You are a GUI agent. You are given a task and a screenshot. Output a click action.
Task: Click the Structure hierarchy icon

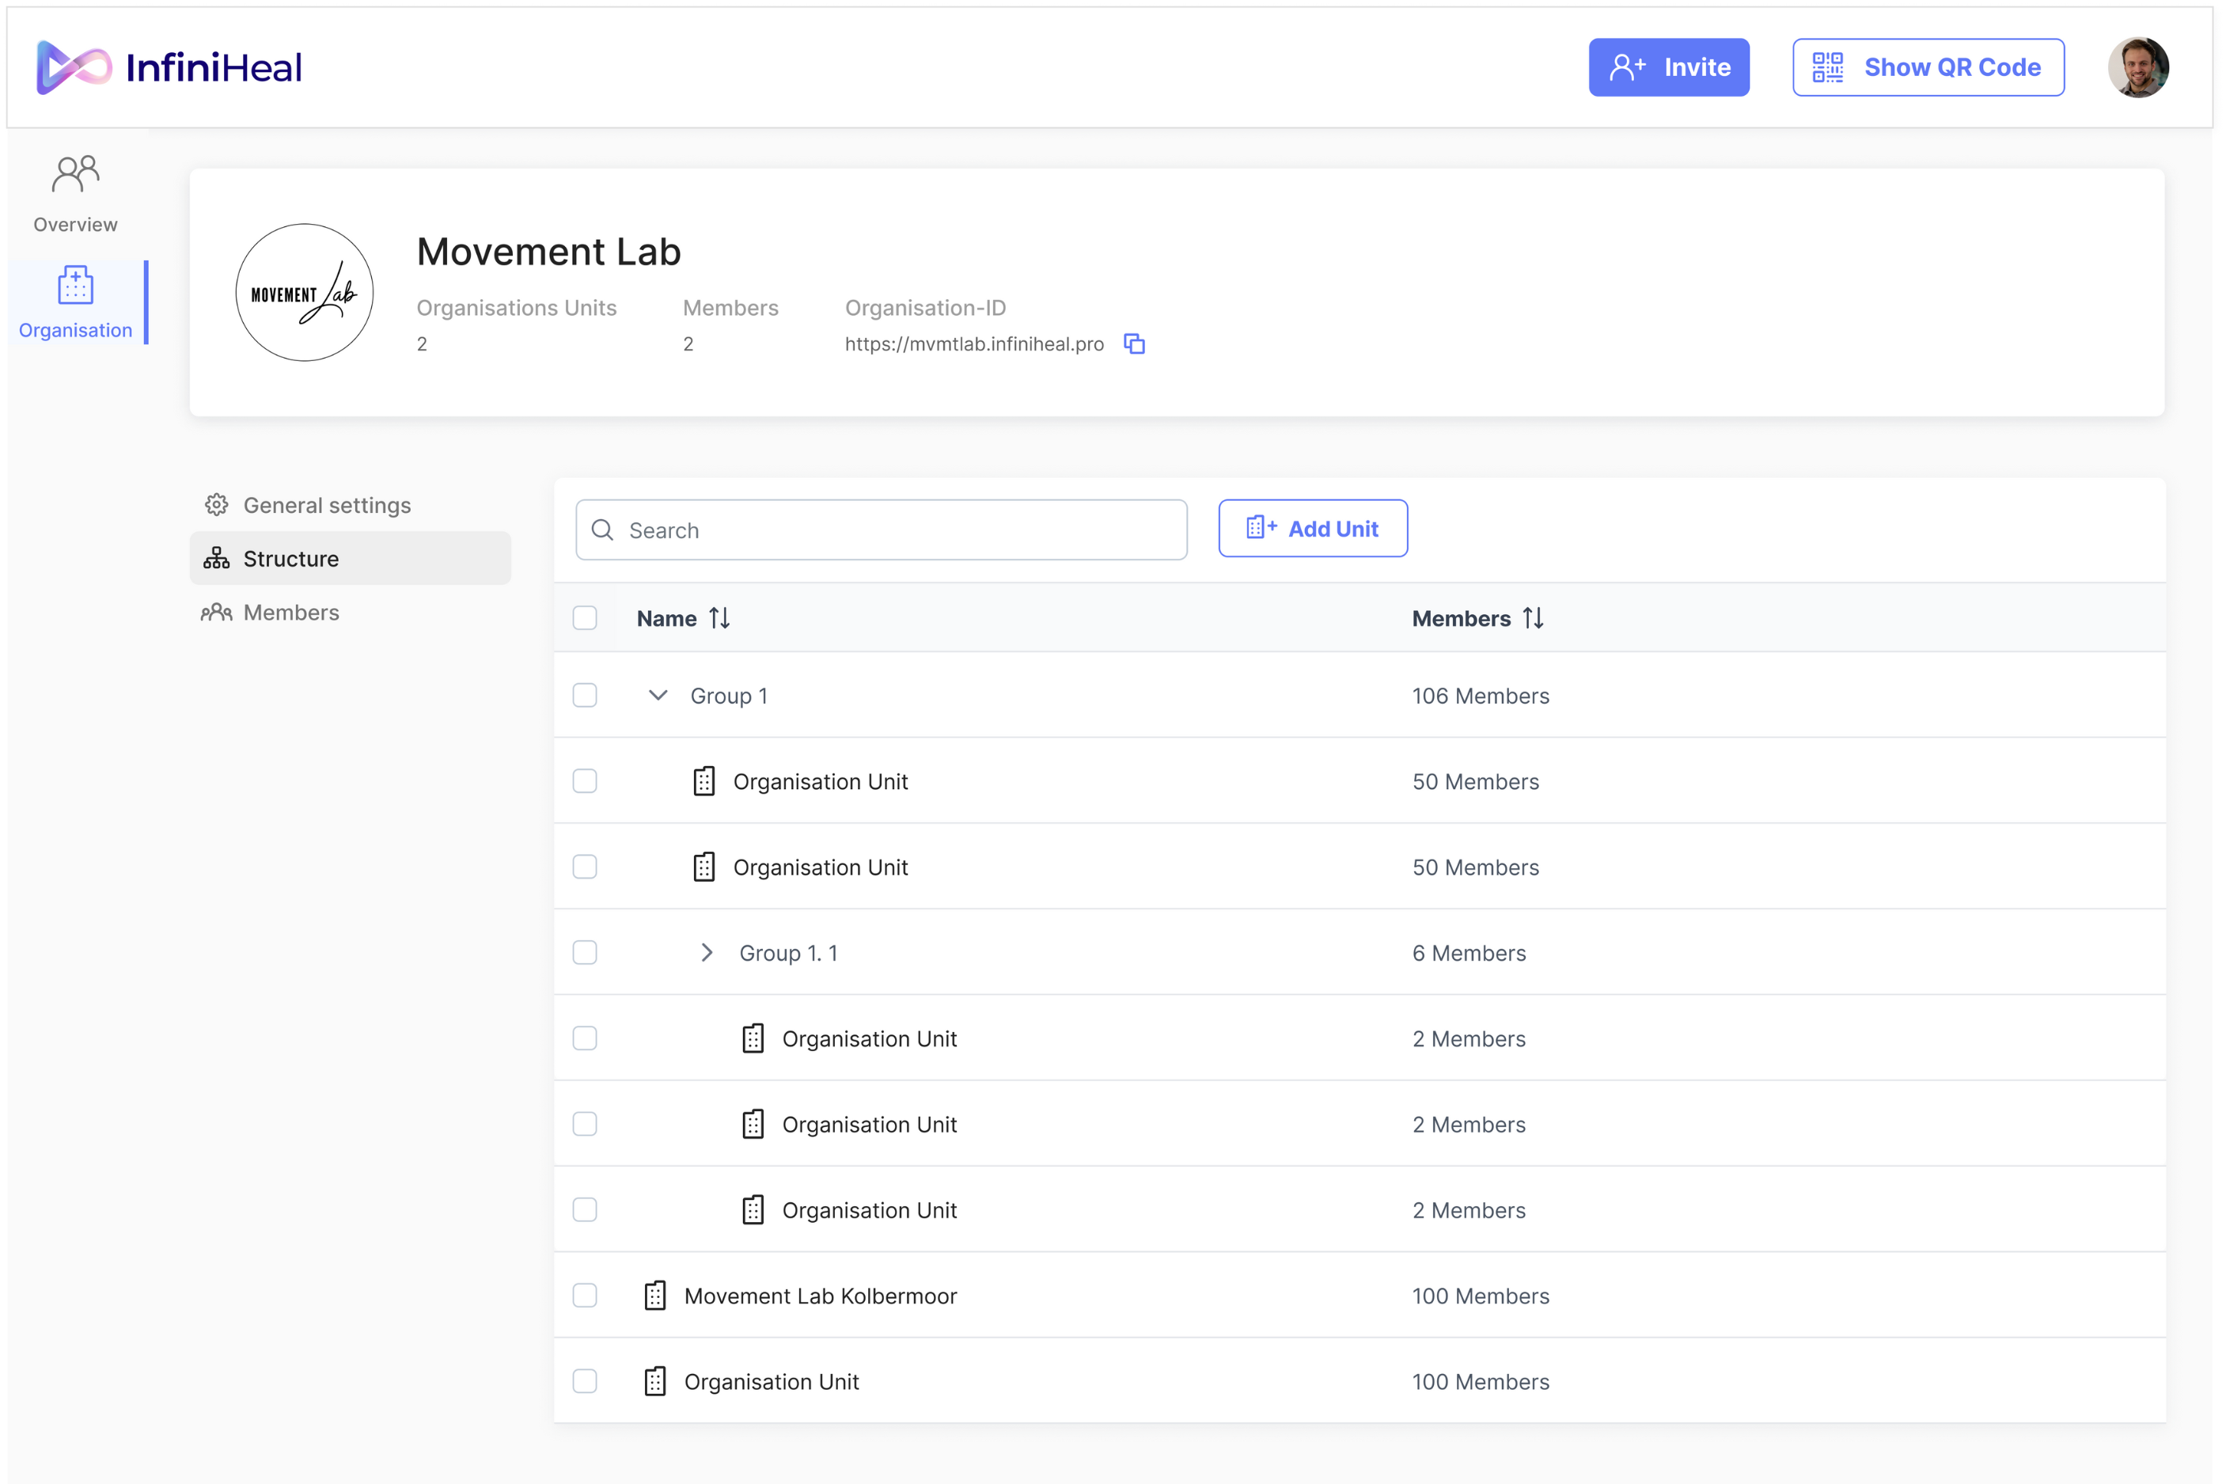click(216, 559)
